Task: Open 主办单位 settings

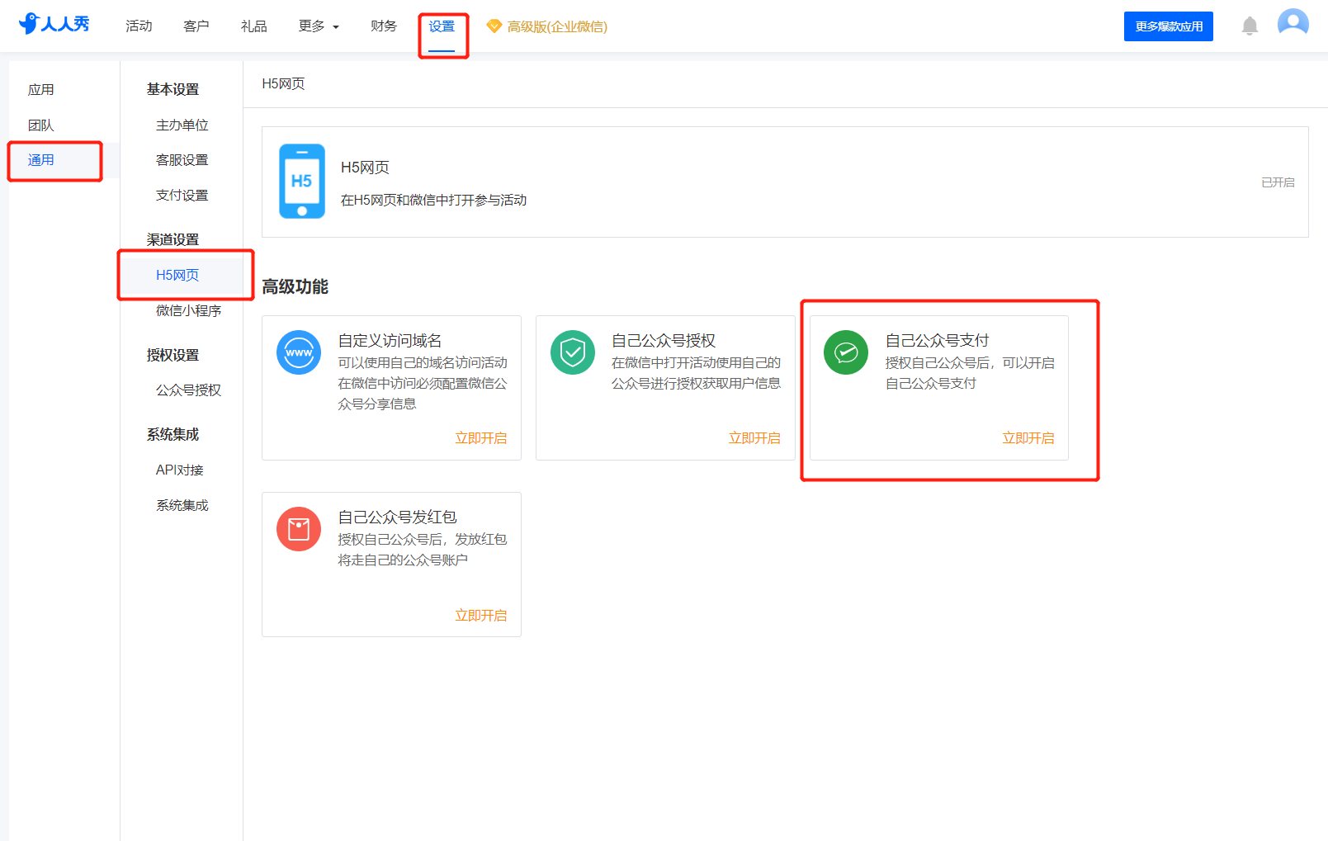Action: pos(182,125)
